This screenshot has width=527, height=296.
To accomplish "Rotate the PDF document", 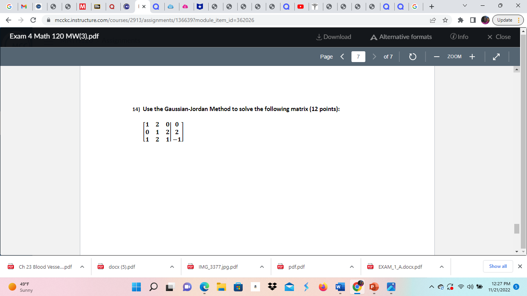I will tap(412, 57).
